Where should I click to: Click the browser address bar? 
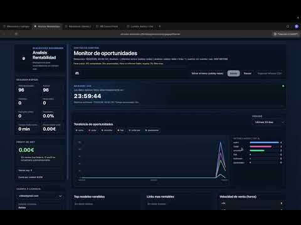[x=150, y=34]
